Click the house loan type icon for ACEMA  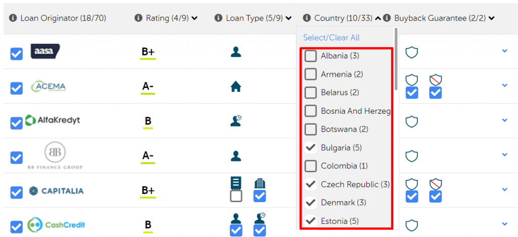click(236, 87)
